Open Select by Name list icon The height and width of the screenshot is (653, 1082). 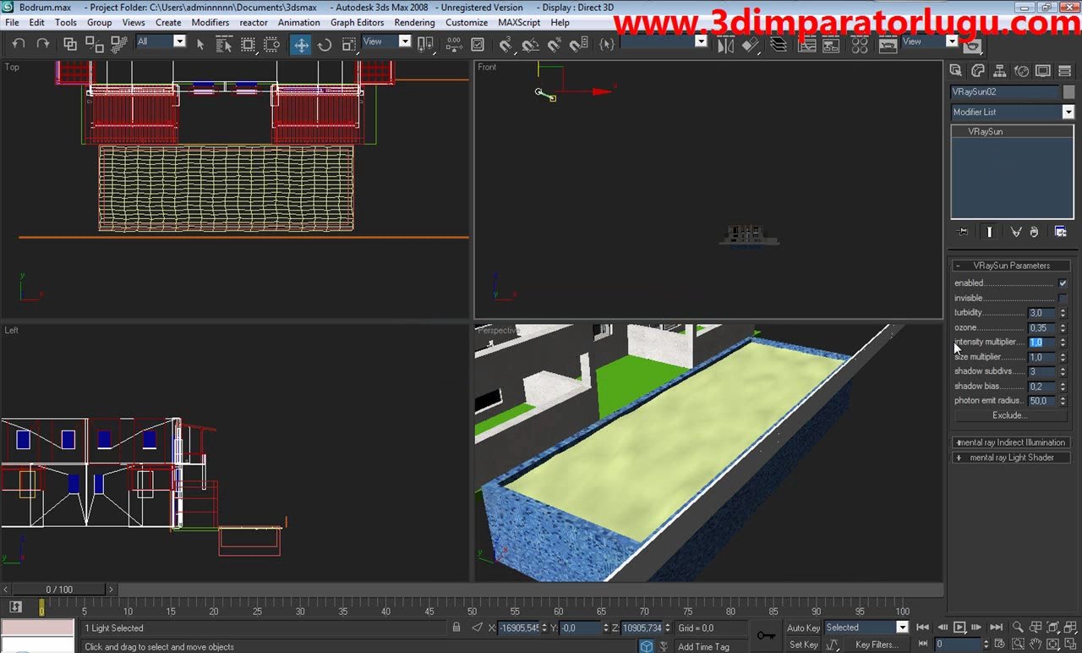coord(224,44)
